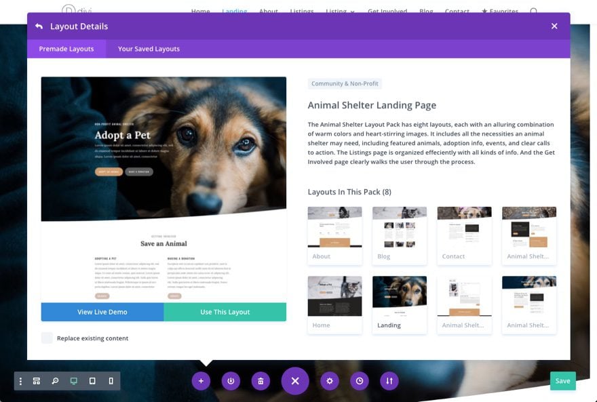Open editing history clock icon
Image resolution: width=597 pixels, height=402 pixels.
[360, 381]
